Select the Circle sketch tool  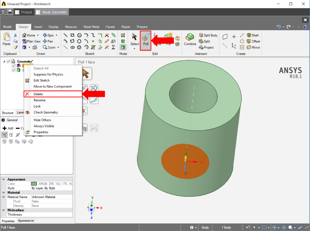79,35
